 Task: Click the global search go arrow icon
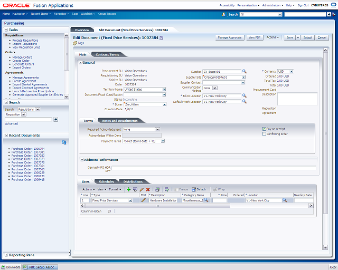pyautogui.click(x=328, y=14)
